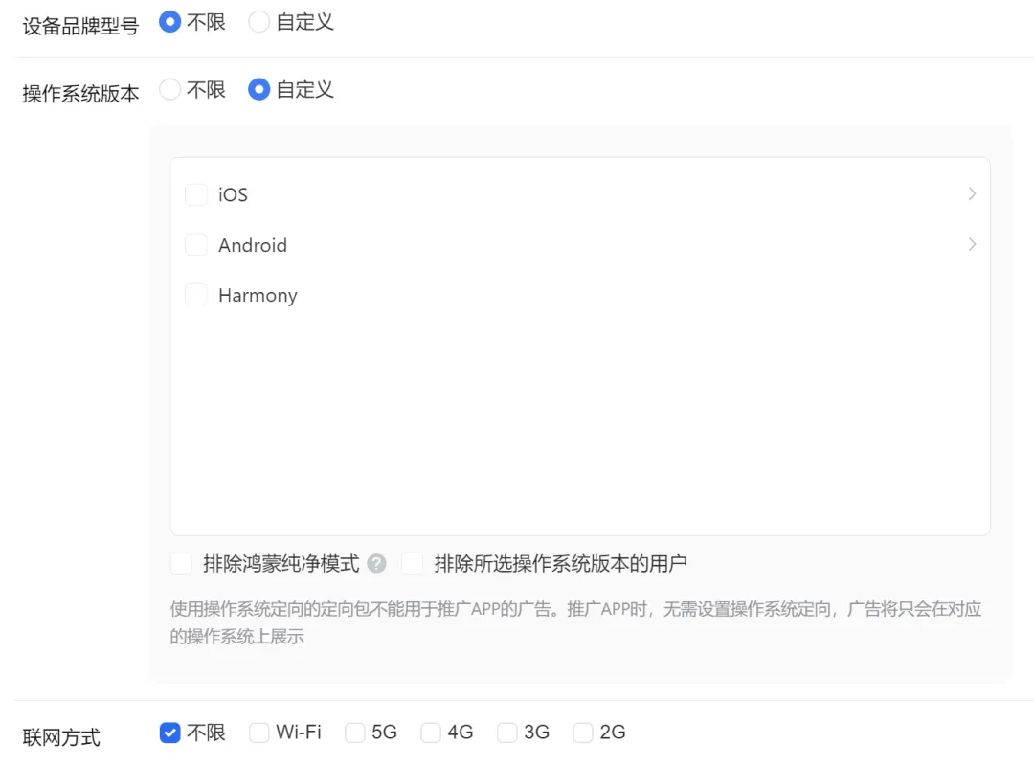Select 不限 for 操作系统版本
Image resolution: width=1034 pixels, height=767 pixels.
pos(169,89)
